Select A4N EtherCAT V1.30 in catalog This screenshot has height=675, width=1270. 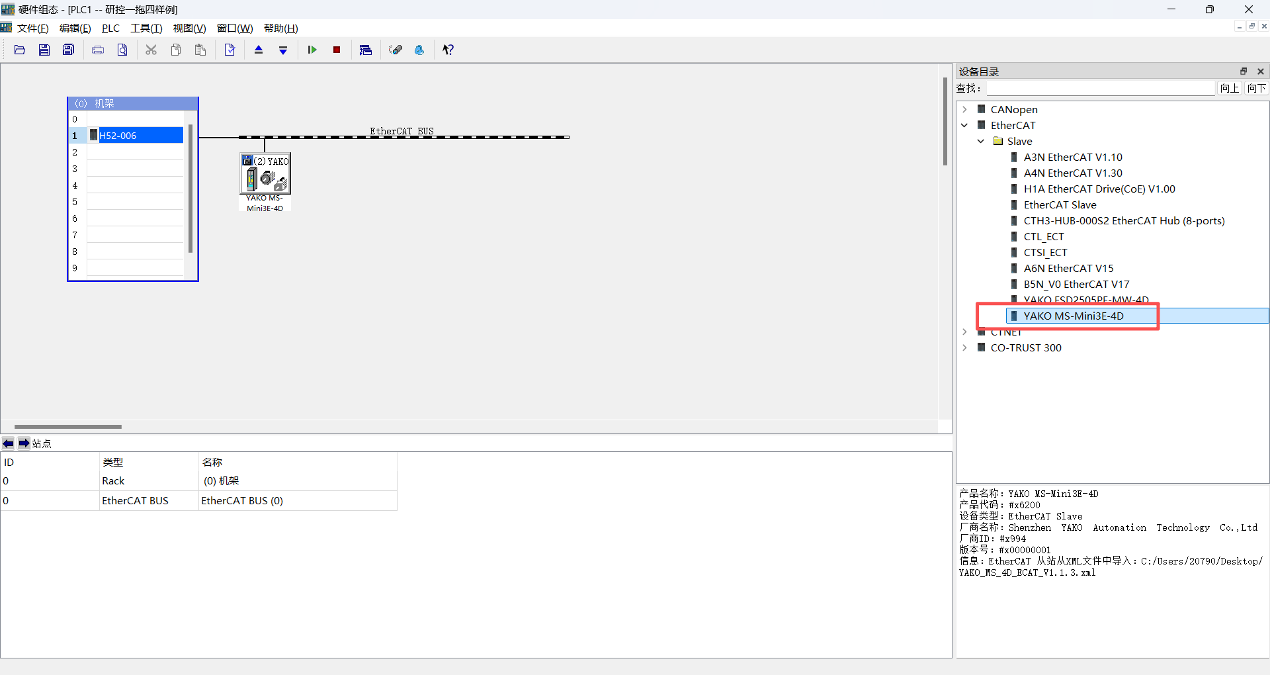click(x=1073, y=173)
